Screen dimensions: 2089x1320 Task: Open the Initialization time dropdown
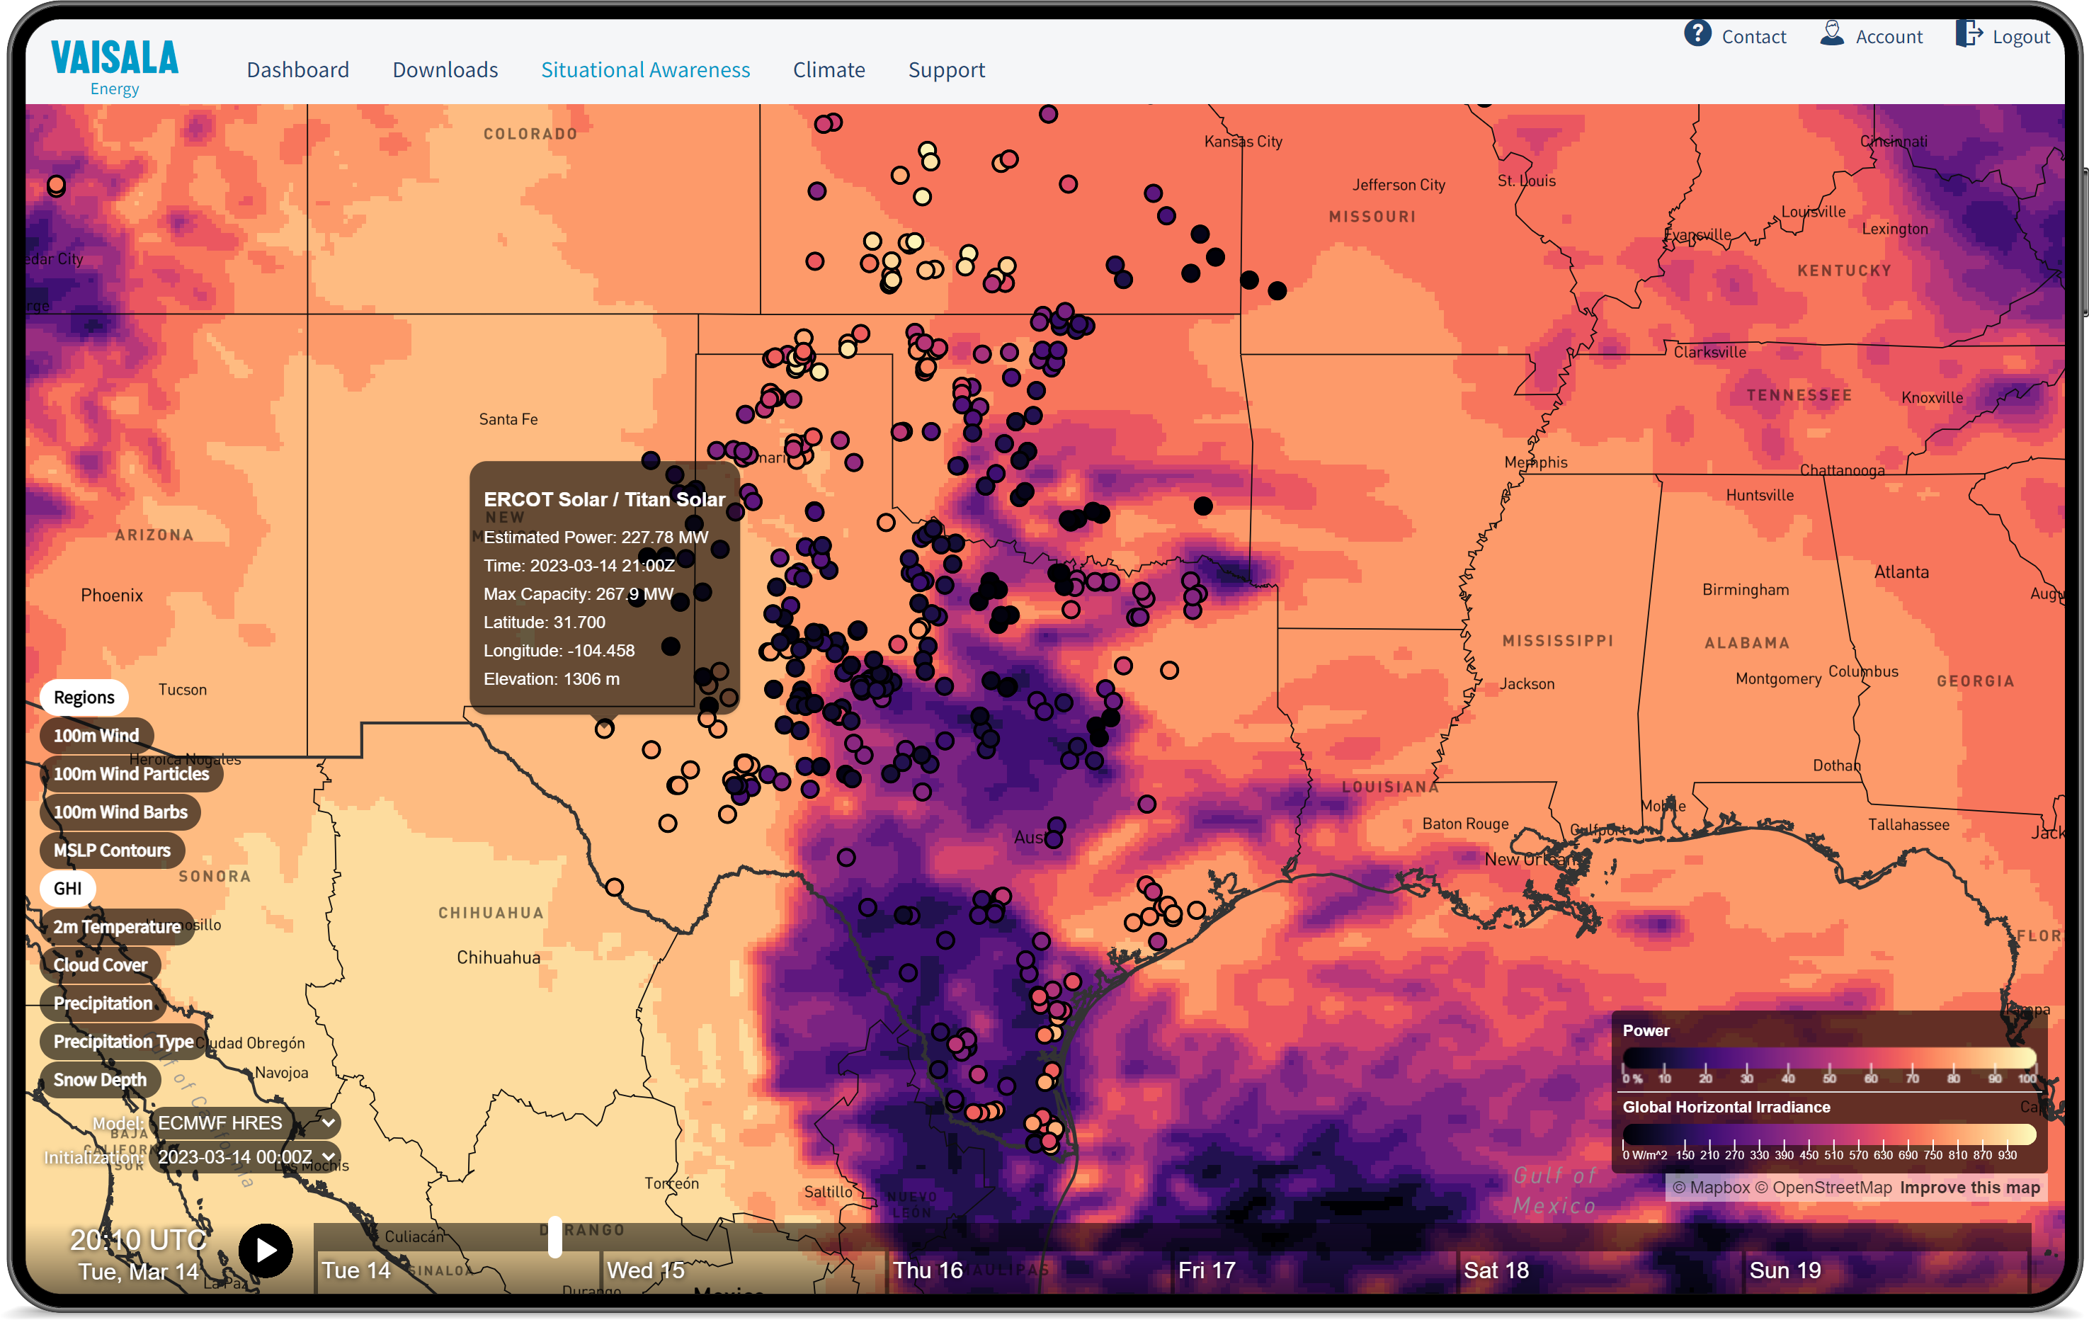244,1156
